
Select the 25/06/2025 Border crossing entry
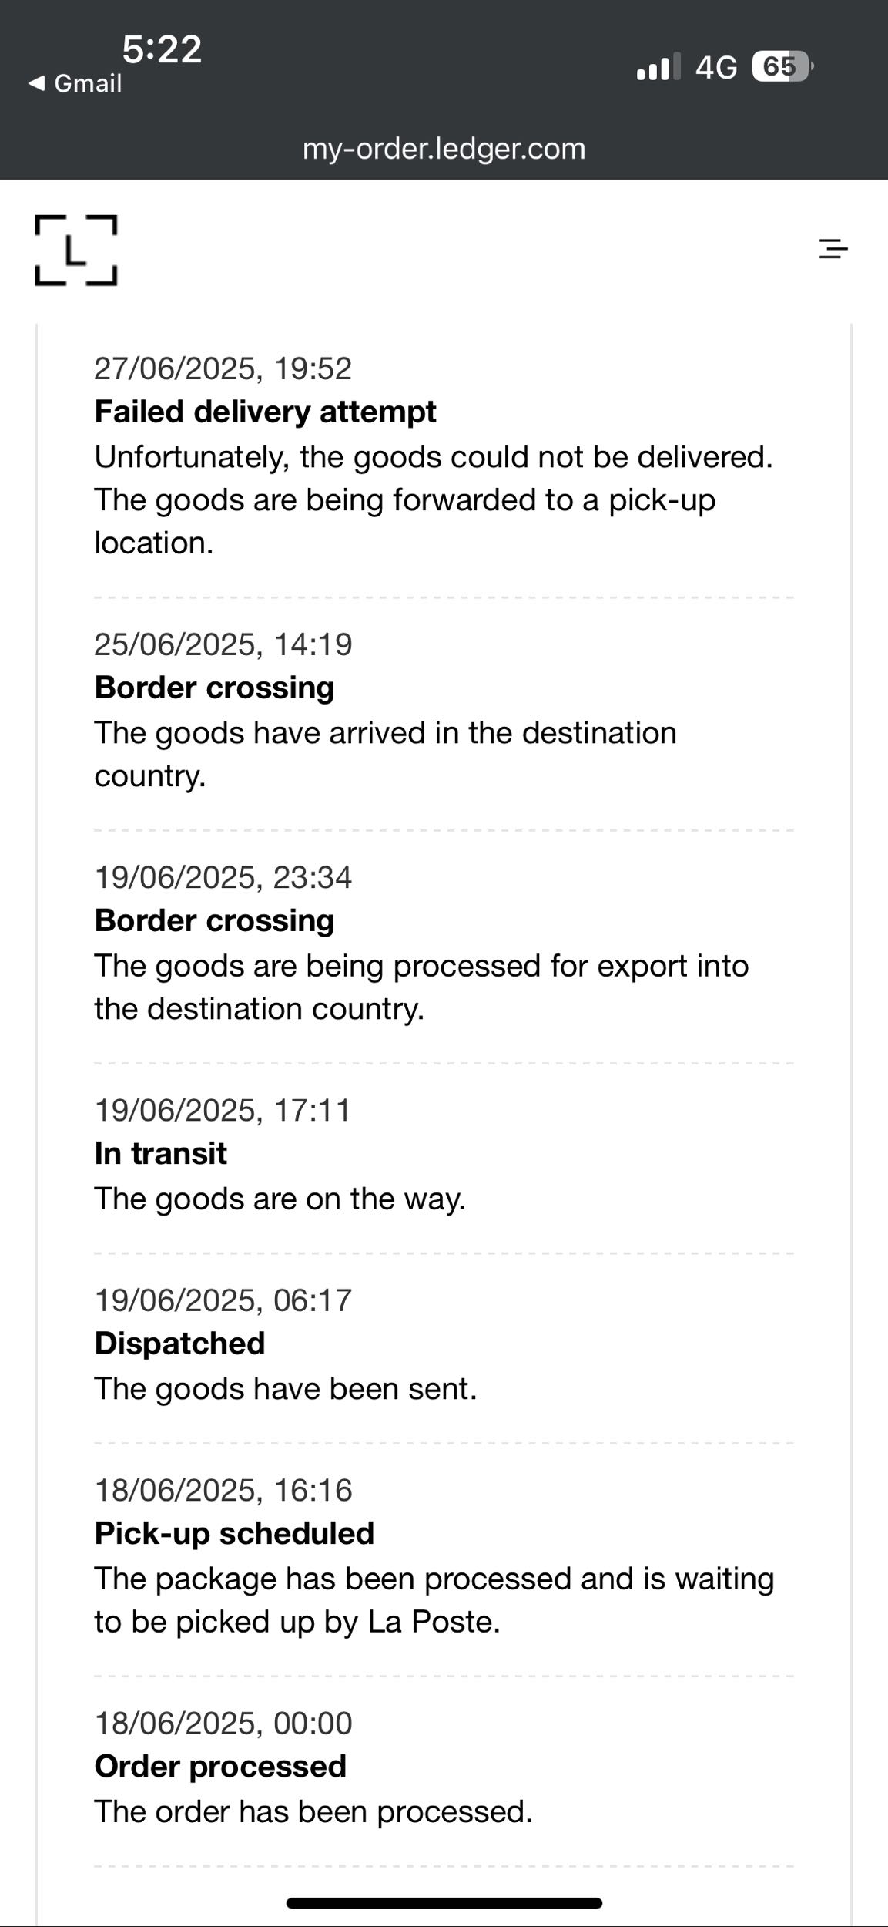pos(214,688)
